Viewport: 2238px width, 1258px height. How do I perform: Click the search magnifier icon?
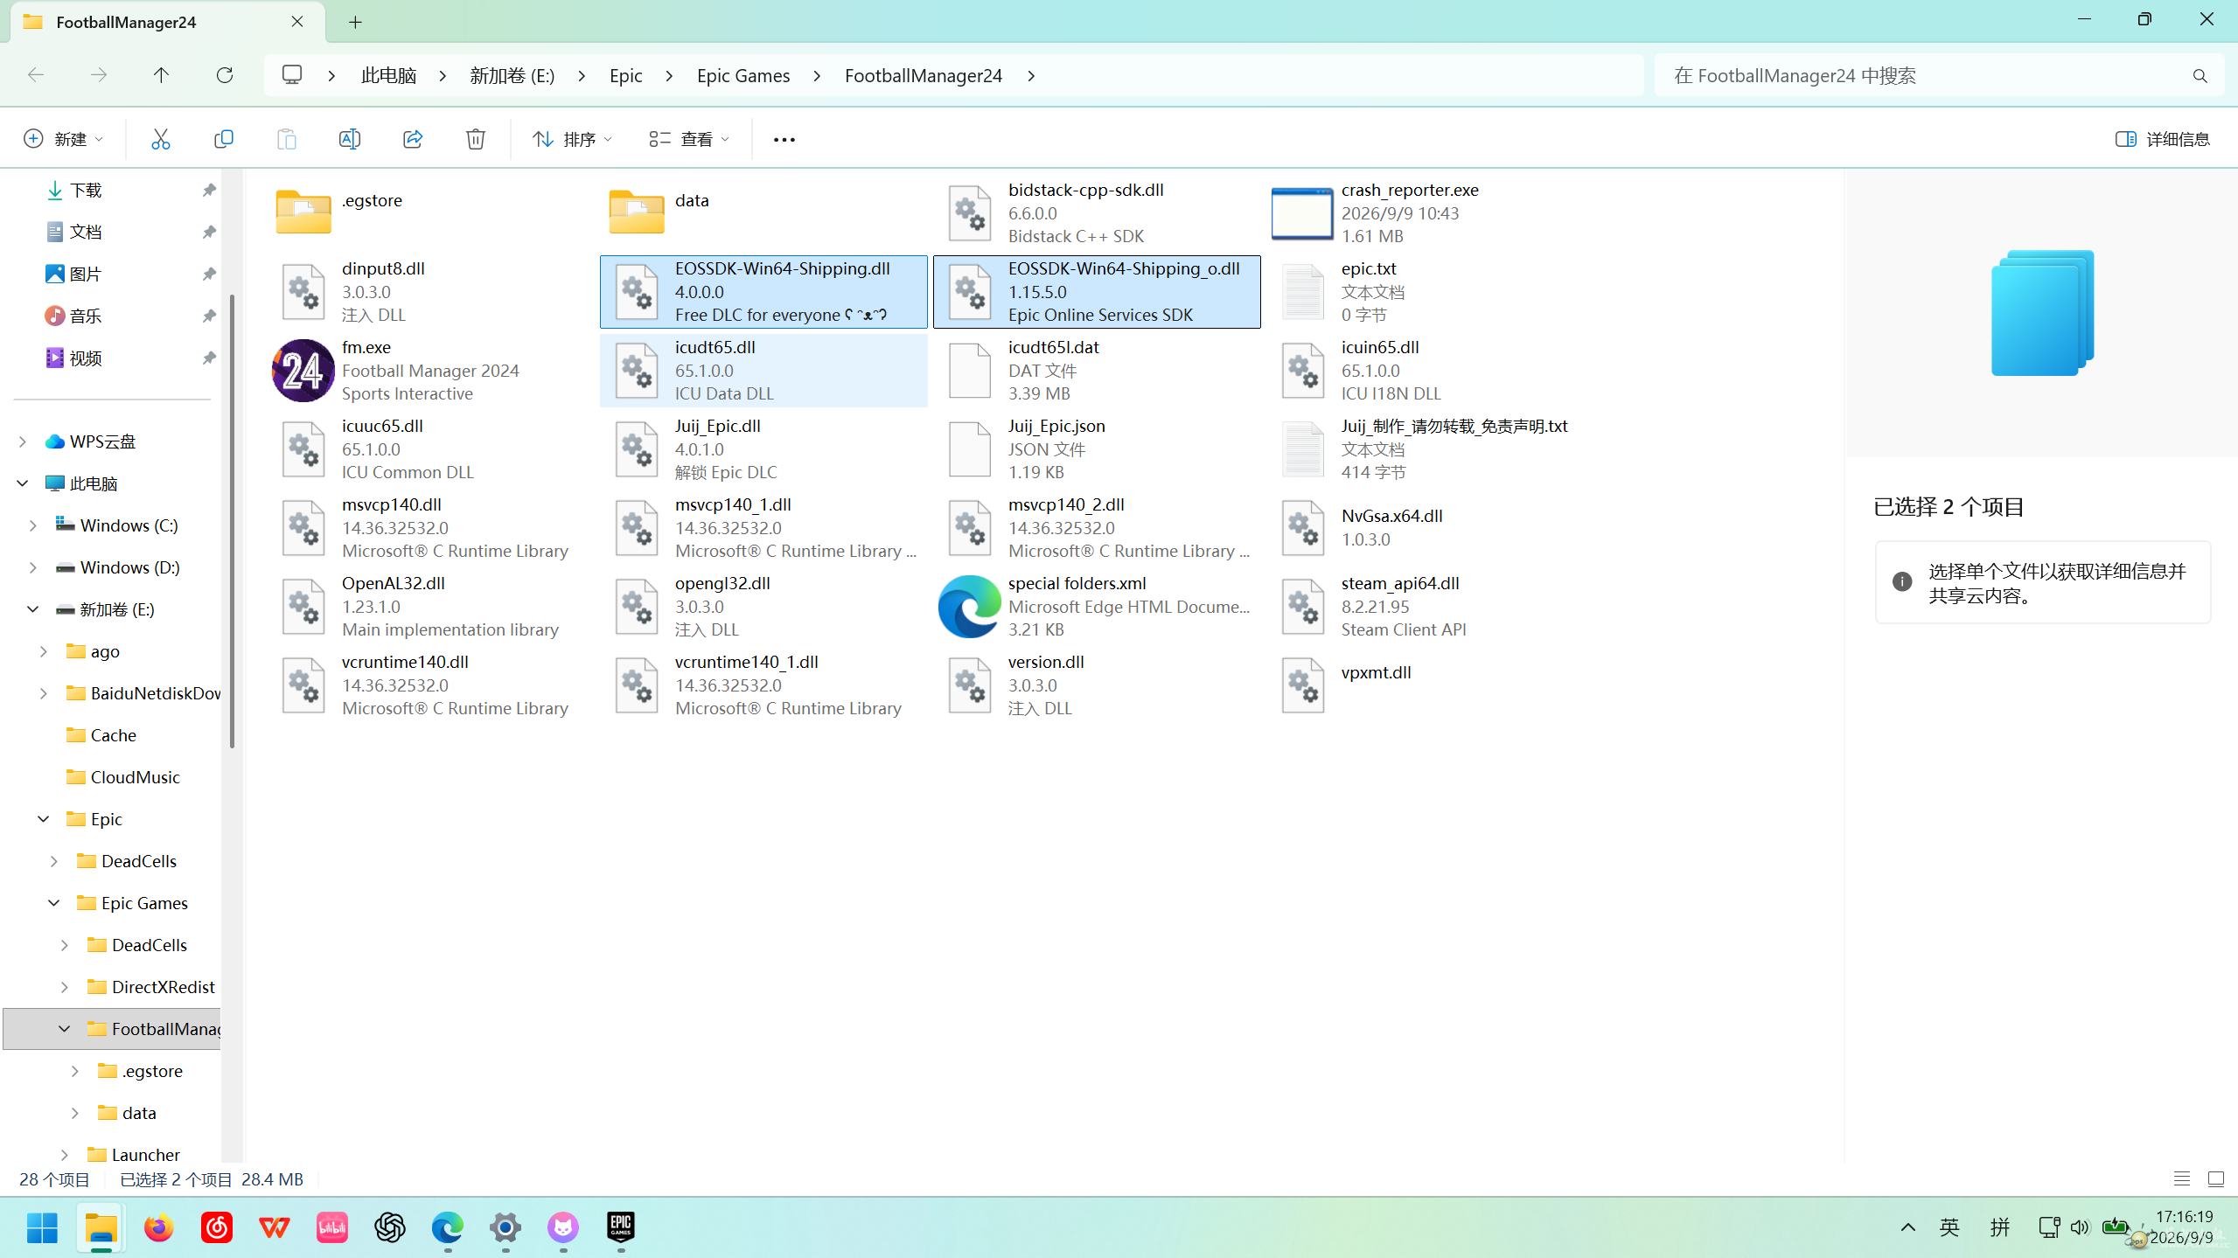2200,76
